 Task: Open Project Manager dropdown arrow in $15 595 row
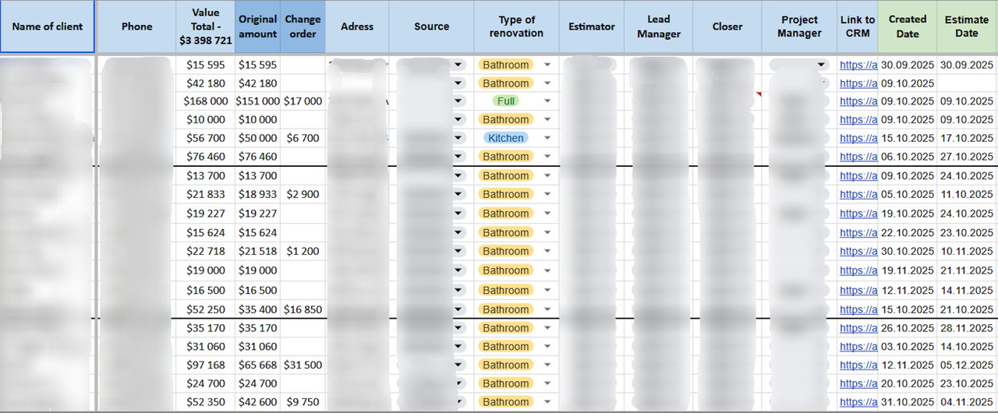[821, 65]
